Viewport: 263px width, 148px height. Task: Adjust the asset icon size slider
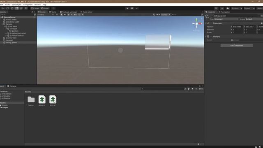point(198,144)
